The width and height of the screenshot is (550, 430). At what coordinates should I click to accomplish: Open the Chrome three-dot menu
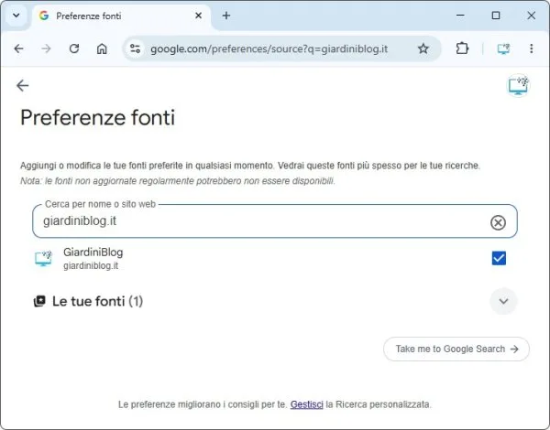pyautogui.click(x=532, y=48)
